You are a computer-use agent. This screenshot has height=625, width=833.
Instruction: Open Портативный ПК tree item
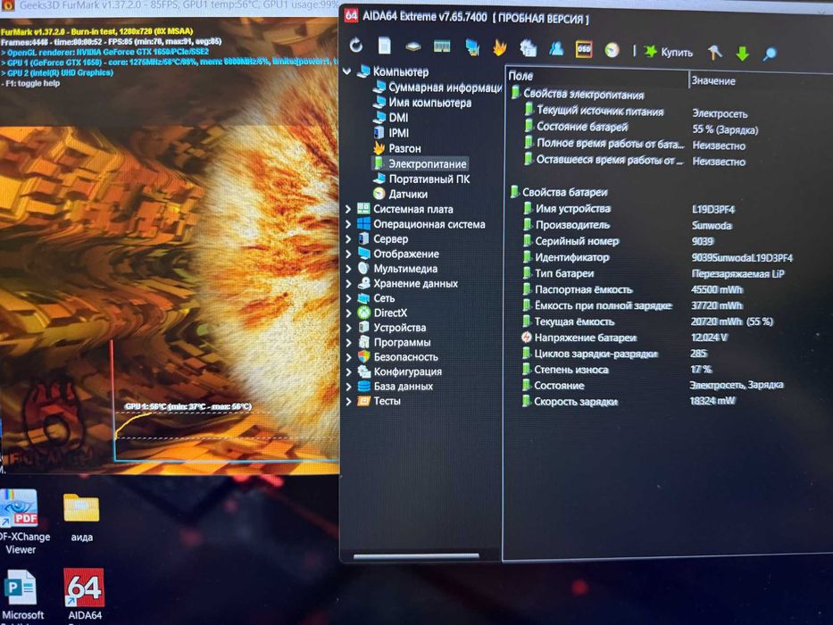421,179
